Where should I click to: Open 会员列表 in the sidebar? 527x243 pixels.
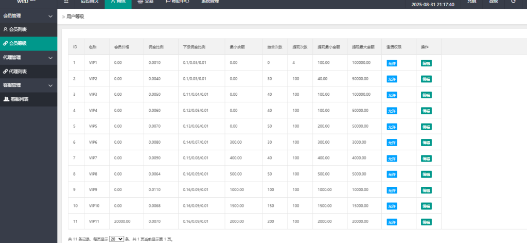pos(15,30)
